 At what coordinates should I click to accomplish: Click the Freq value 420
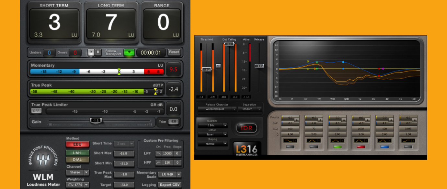pyautogui.click(x=384, y=129)
